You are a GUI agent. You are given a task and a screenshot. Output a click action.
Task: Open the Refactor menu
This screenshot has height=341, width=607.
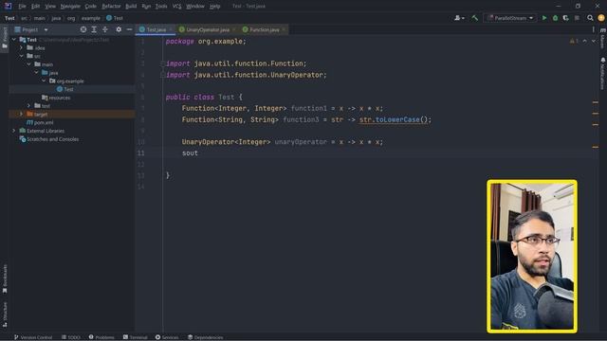click(111, 7)
